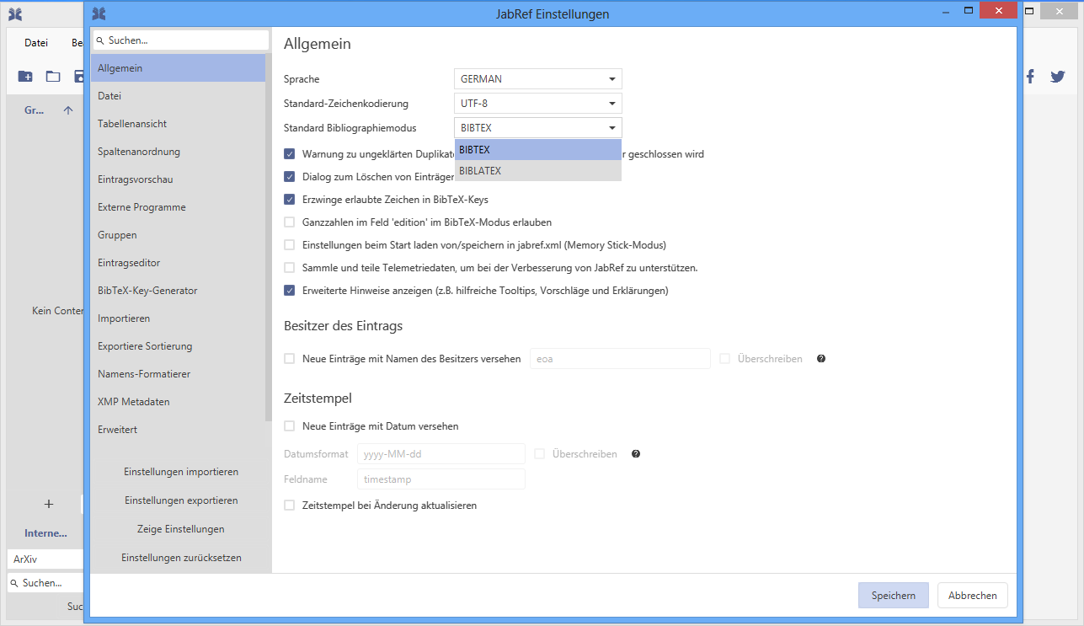
Task: Click the open library folder icon
Action: tap(53, 77)
